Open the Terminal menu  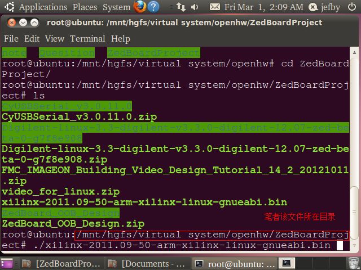point(87,39)
